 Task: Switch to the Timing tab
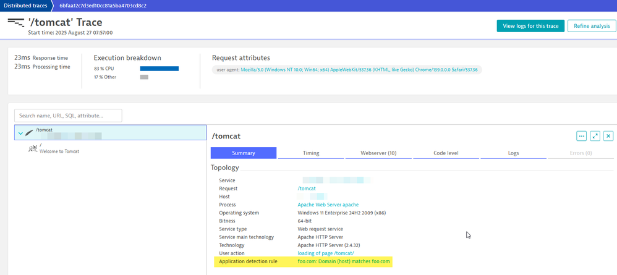pos(311,153)
